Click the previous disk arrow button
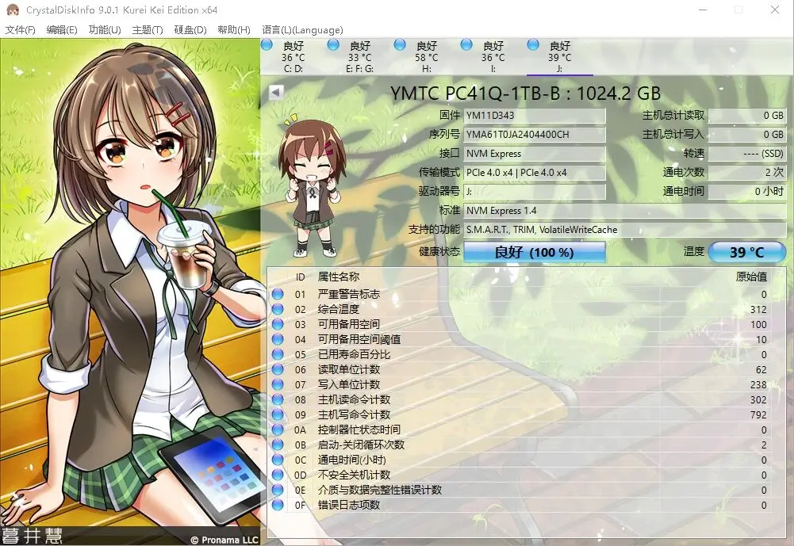The height and width of the screenshot is (546, 794). pyautogui.click(x=276, y=92)
